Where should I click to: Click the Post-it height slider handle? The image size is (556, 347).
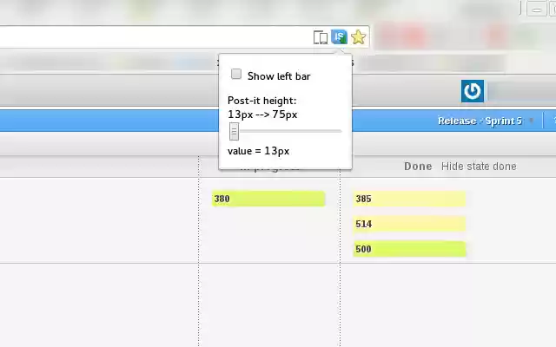[x=234, y=131]
